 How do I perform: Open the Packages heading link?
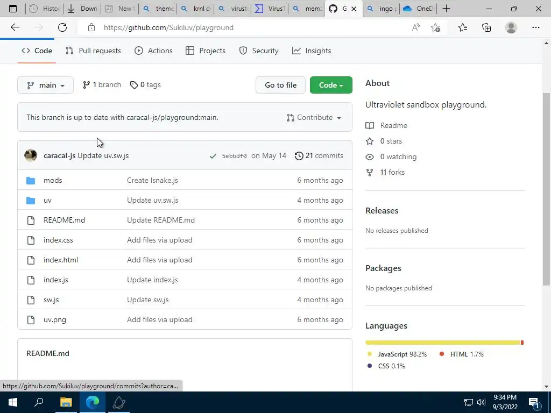coord(383,268)
